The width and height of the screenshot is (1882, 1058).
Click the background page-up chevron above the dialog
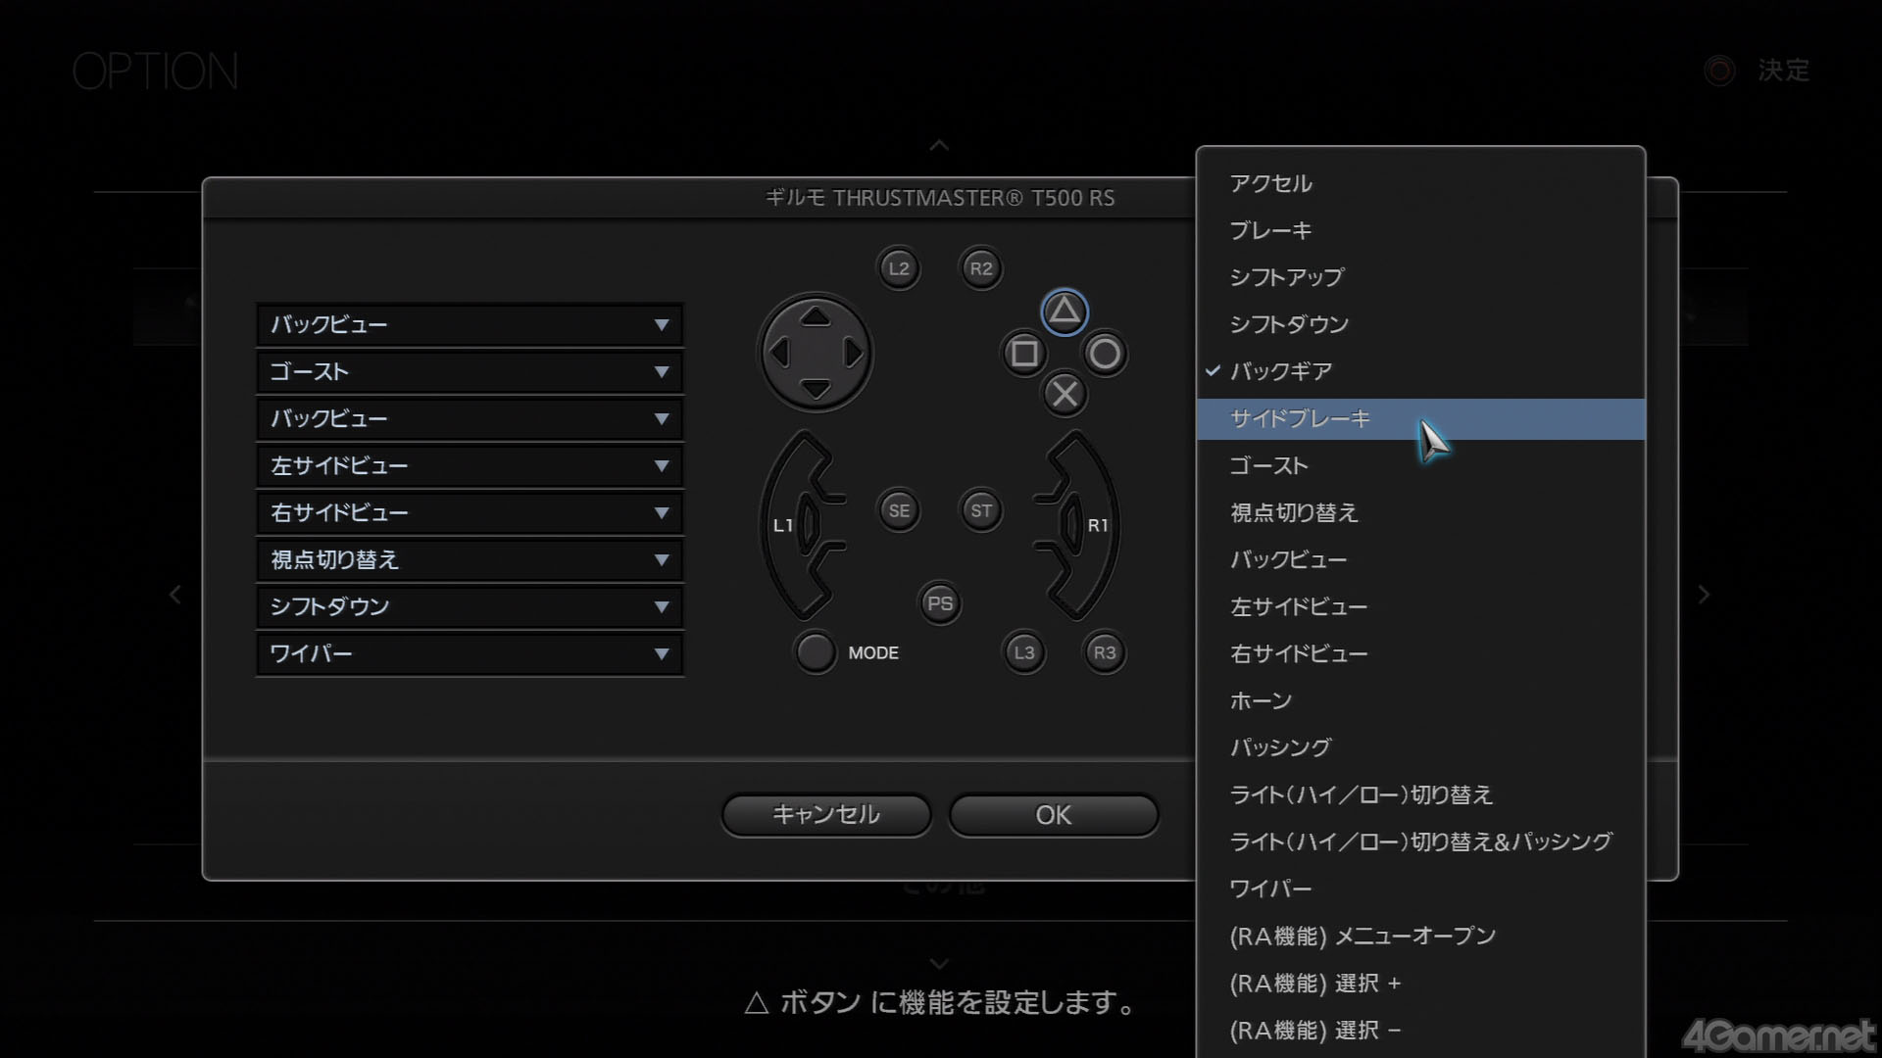(939, 146)
